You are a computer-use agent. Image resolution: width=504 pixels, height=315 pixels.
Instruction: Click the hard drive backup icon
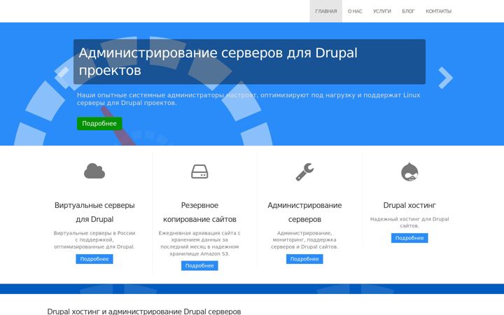pos(199,171)
